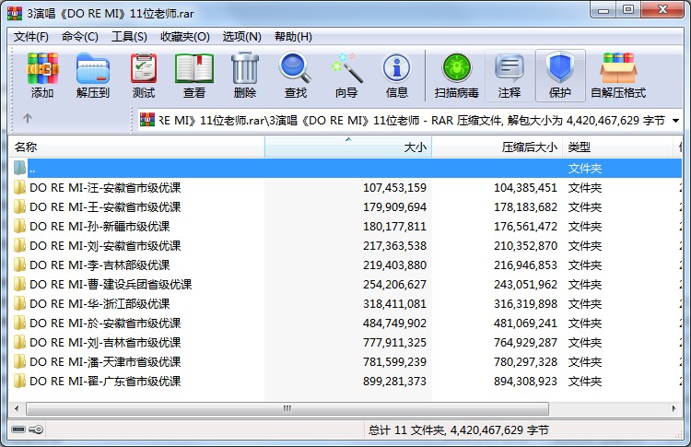691x447 pixels.
Task: Open the 选项(N) menu
Action: pyautogui.click(x=242, y=37)
